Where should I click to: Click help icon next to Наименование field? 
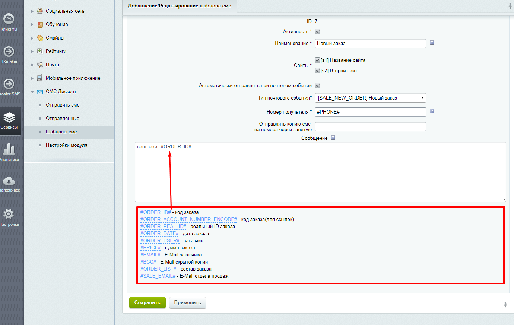[432, 42]
